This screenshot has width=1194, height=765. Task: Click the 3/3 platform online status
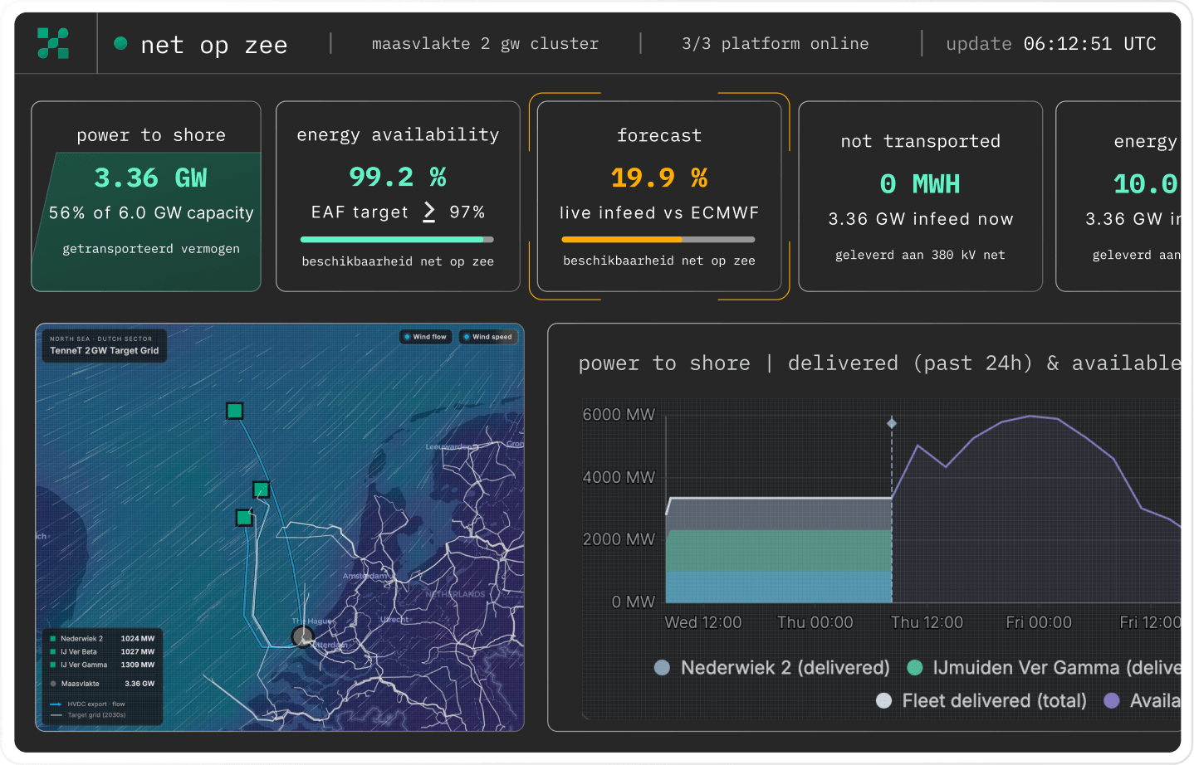click(776, 43)
